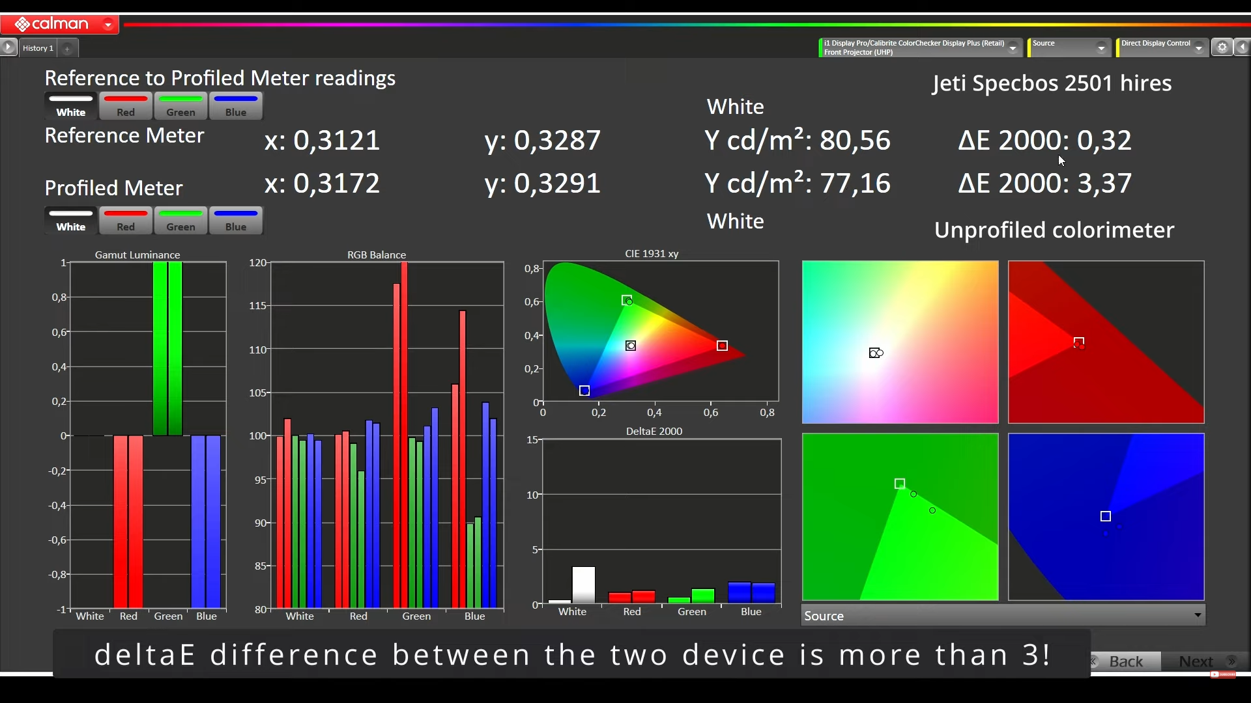The height and width of the screenshot is (703, 1251).
Task: Open the settings gear icon
Action: pos(1222,48)
